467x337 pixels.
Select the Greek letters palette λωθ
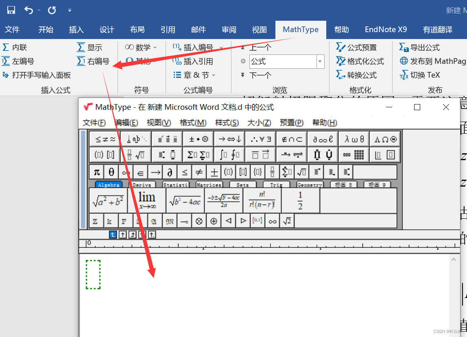(354, 139)
